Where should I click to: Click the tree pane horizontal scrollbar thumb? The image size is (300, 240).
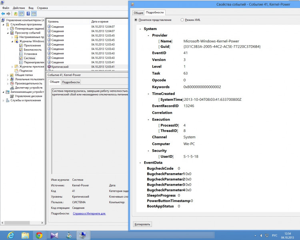pos(17,223)
